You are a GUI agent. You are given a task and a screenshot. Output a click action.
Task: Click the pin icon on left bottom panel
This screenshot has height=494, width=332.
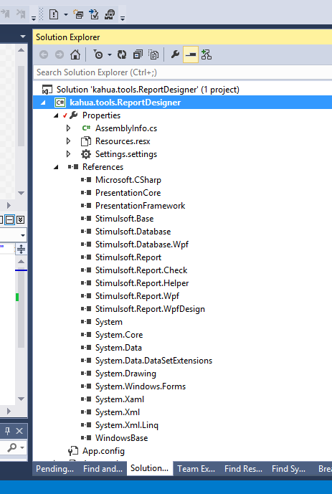pos(7,431)
